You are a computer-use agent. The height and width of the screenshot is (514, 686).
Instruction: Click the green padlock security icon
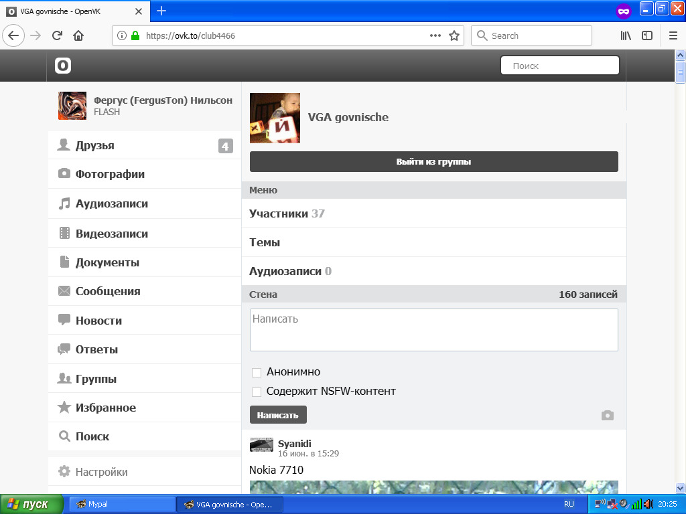tap(135, 36)
